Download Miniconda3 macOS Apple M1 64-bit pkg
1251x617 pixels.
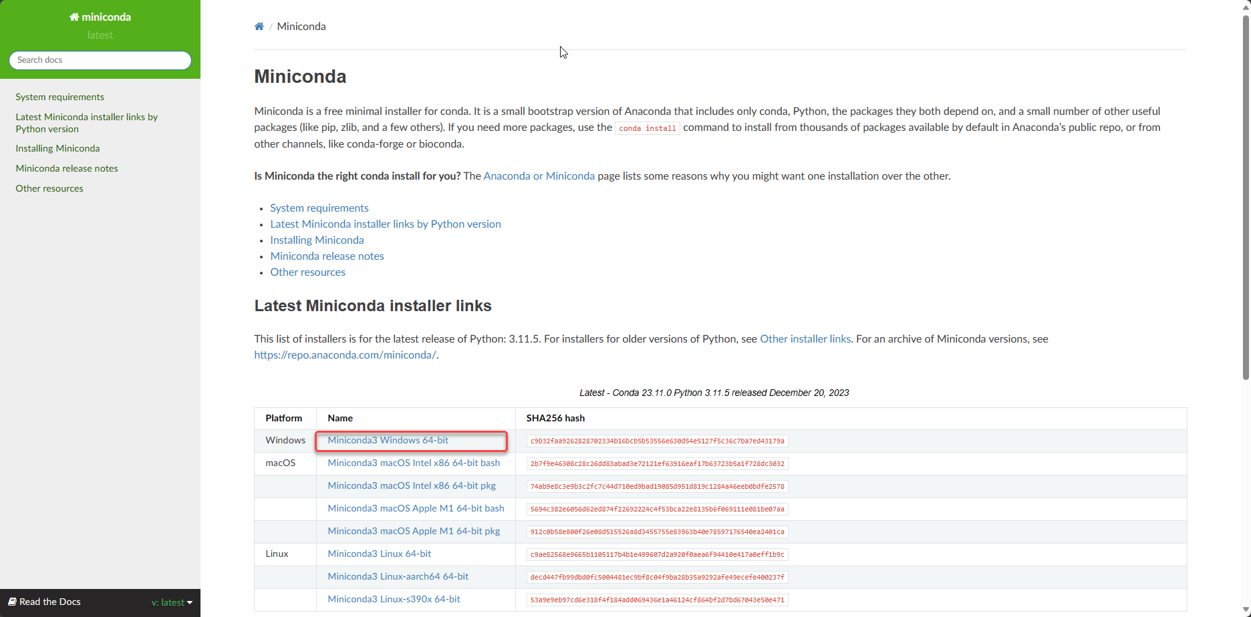click(x=414, y=531)
